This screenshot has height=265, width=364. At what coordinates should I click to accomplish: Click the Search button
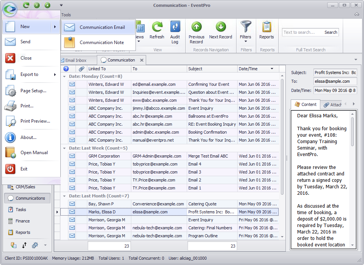point(331,32)
